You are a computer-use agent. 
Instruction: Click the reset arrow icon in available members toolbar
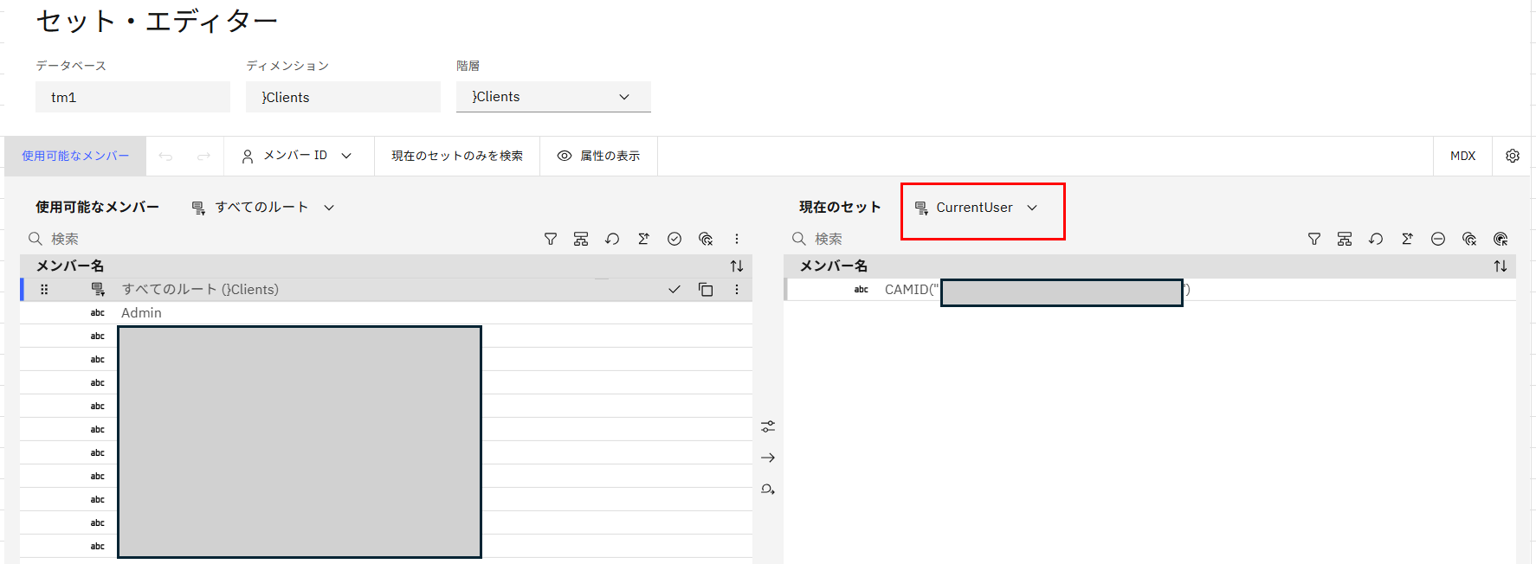(x=612, y=239)
